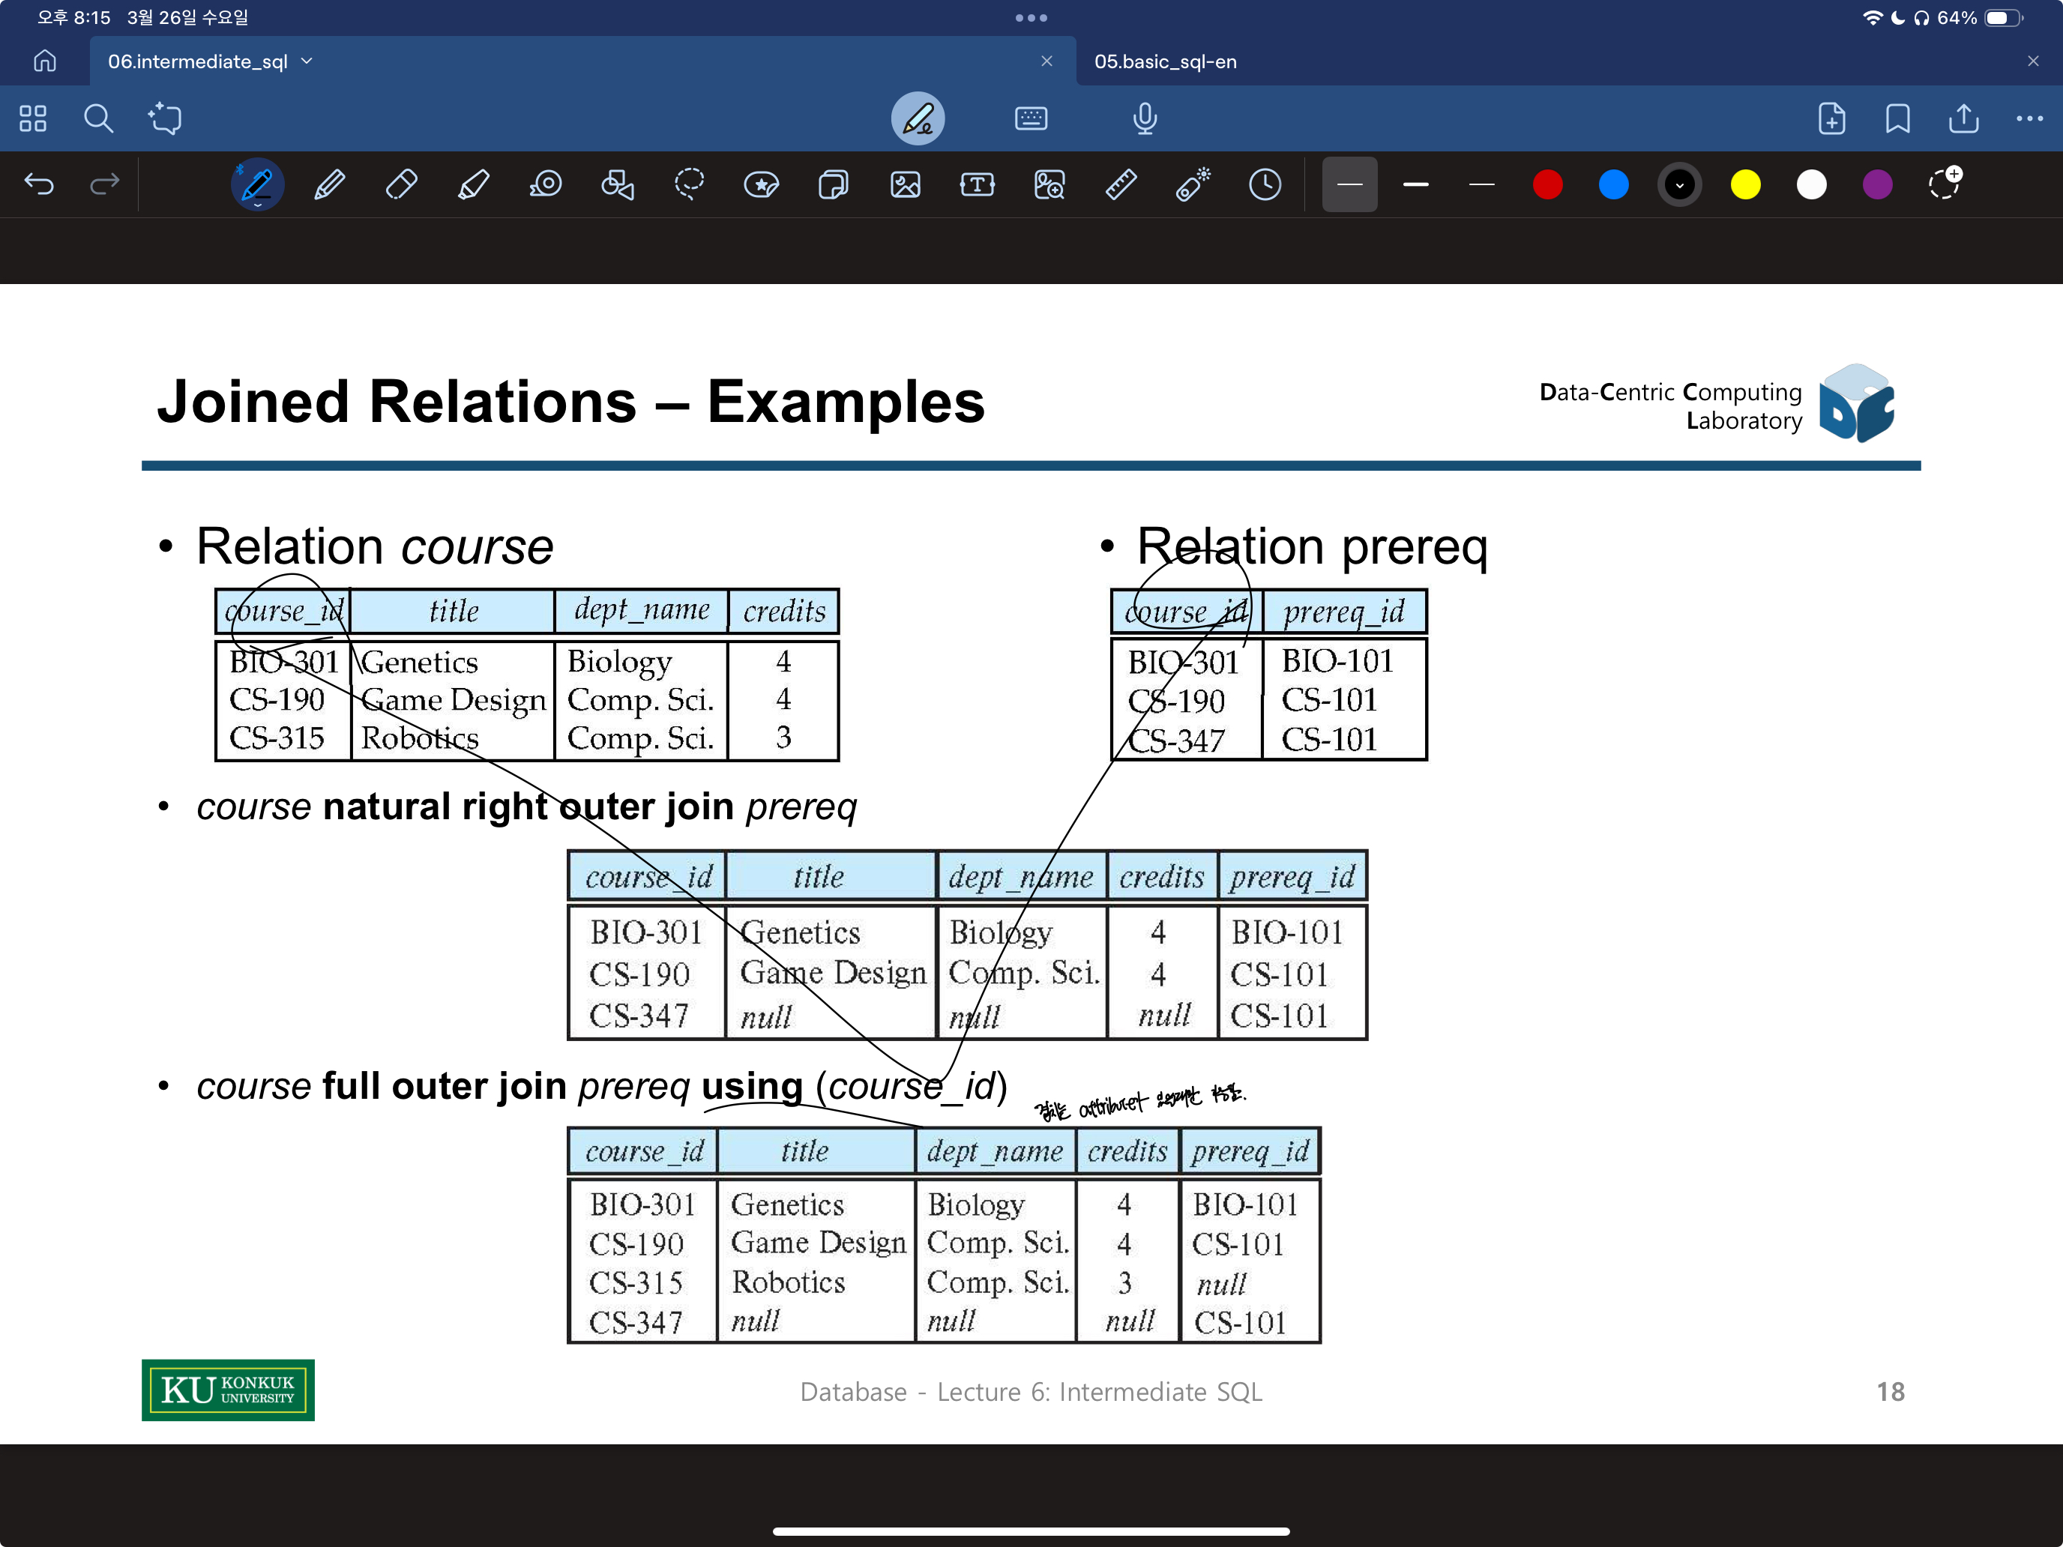The height and width of the screenshot is (1547, 2063).
Task: Open the share export button
Action: [x=1963, y=118]
